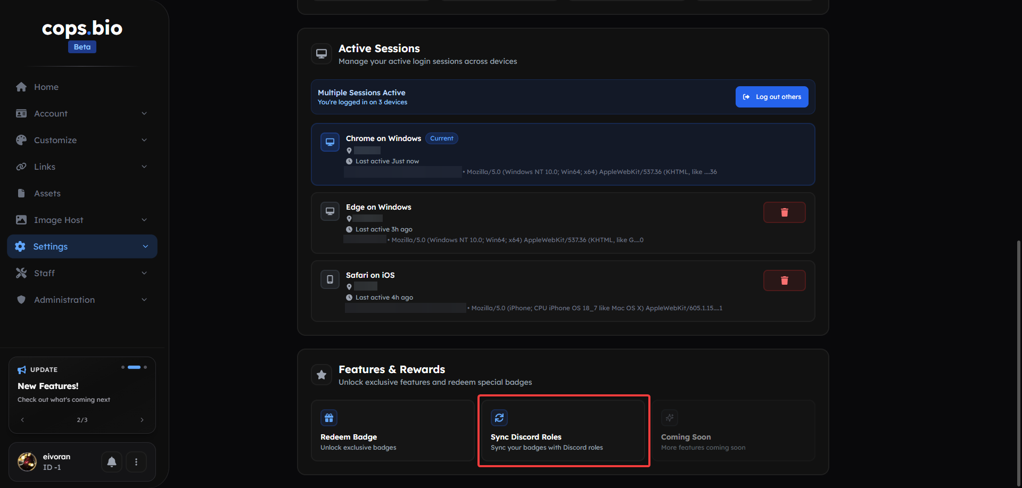
Task: Delete the Edge on Windows session
Action: coord(784,212)
